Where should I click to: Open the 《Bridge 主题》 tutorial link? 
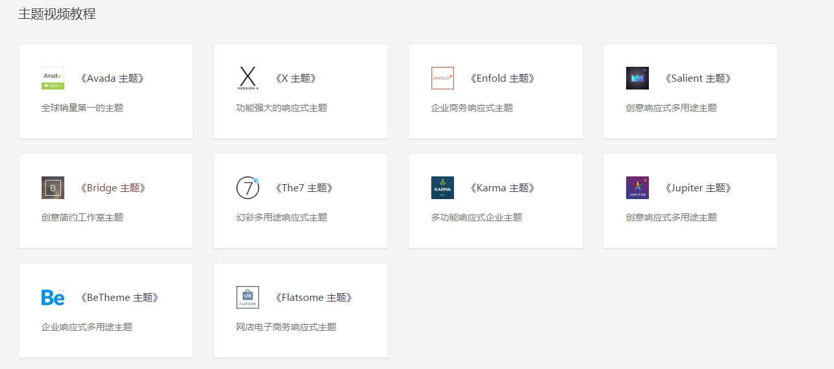click(112, 188)
